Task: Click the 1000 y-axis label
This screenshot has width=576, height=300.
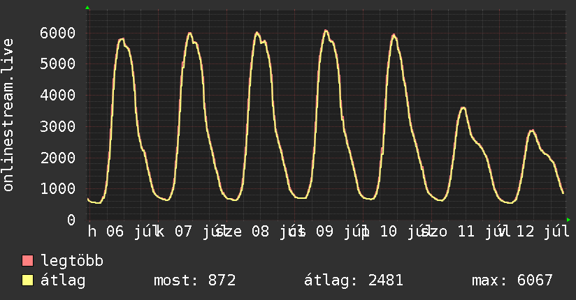Action: coord(58,189)
